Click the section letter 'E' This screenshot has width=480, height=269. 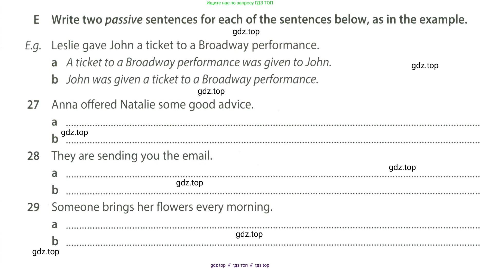point(36,20)
